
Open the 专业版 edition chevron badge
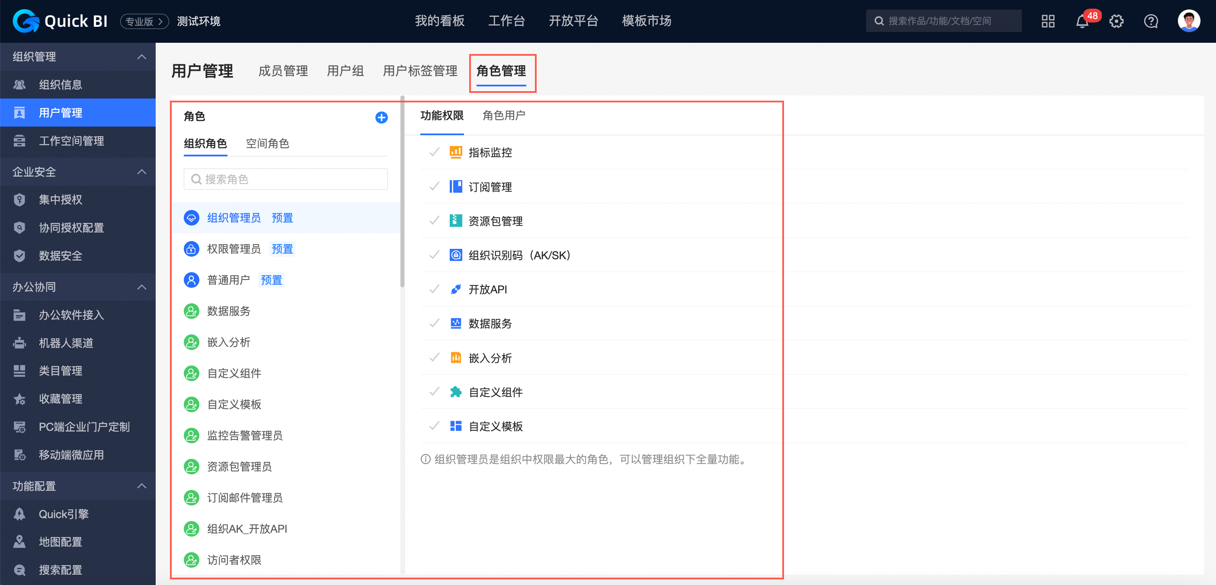[144, 21]
